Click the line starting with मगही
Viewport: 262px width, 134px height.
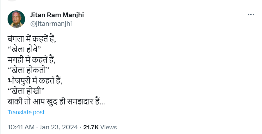32,61
